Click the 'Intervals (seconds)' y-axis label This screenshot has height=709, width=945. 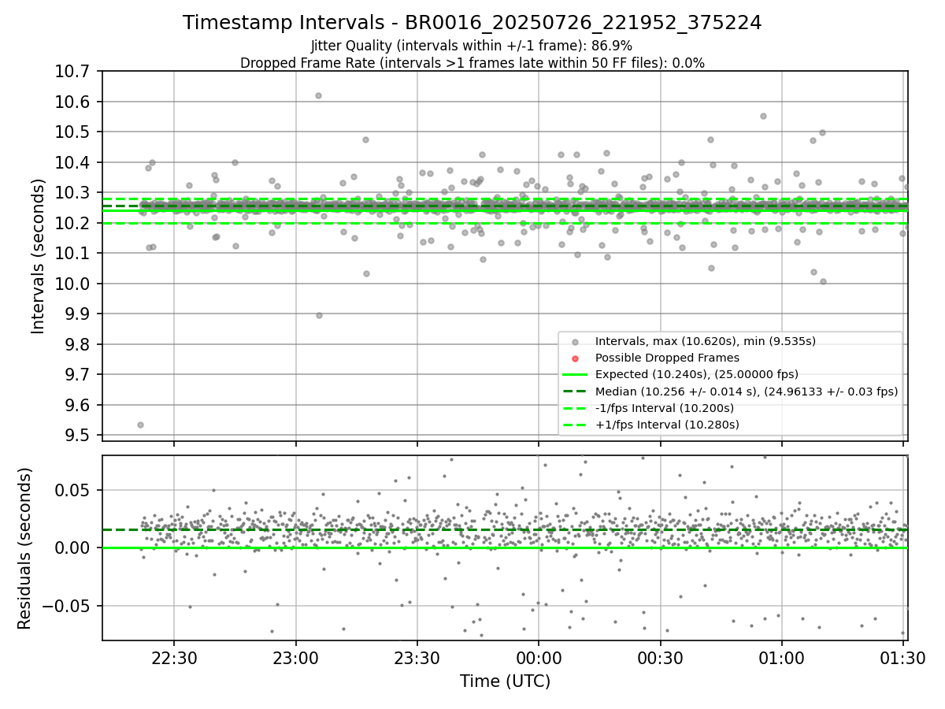(x=39, y=255)
